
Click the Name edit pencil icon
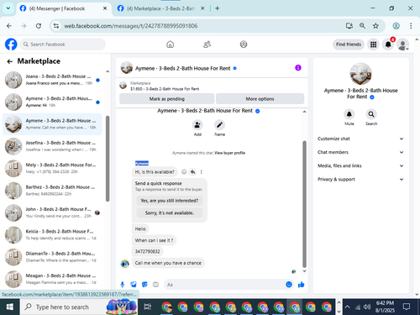(219, 125)
